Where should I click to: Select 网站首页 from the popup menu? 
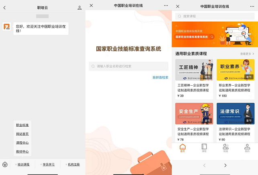tap(23, 134)
